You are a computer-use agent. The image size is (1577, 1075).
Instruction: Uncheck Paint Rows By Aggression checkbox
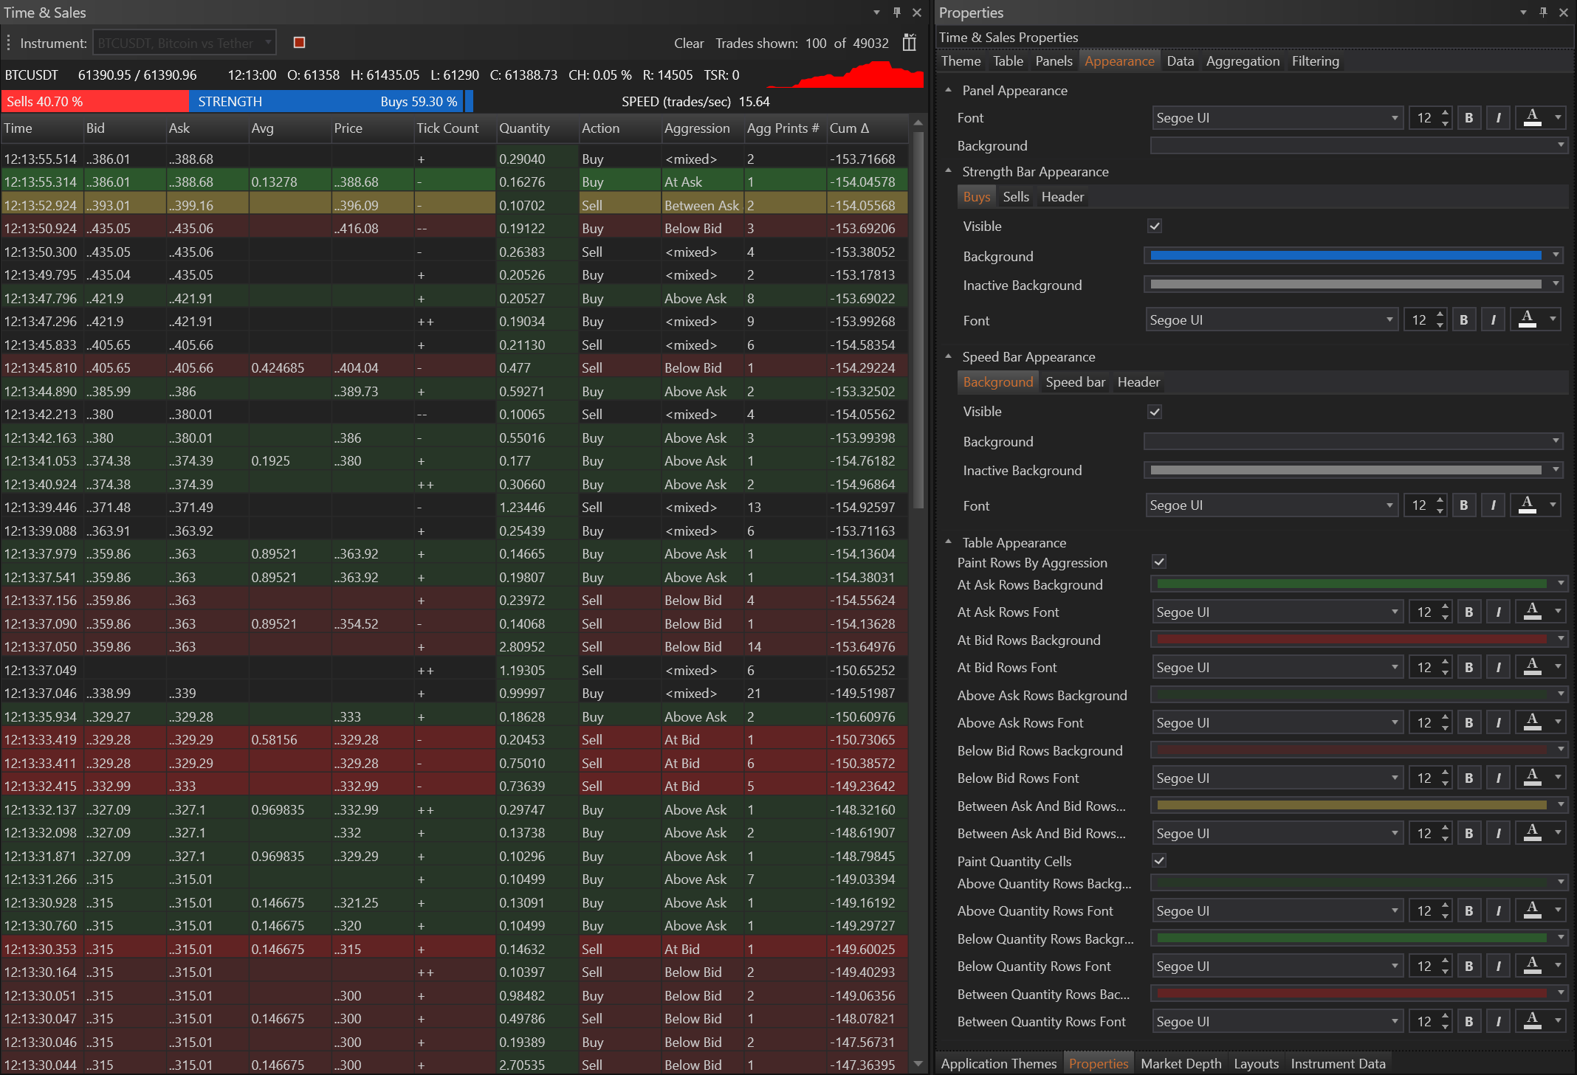pyautogui.click(x=1159, y=562)
